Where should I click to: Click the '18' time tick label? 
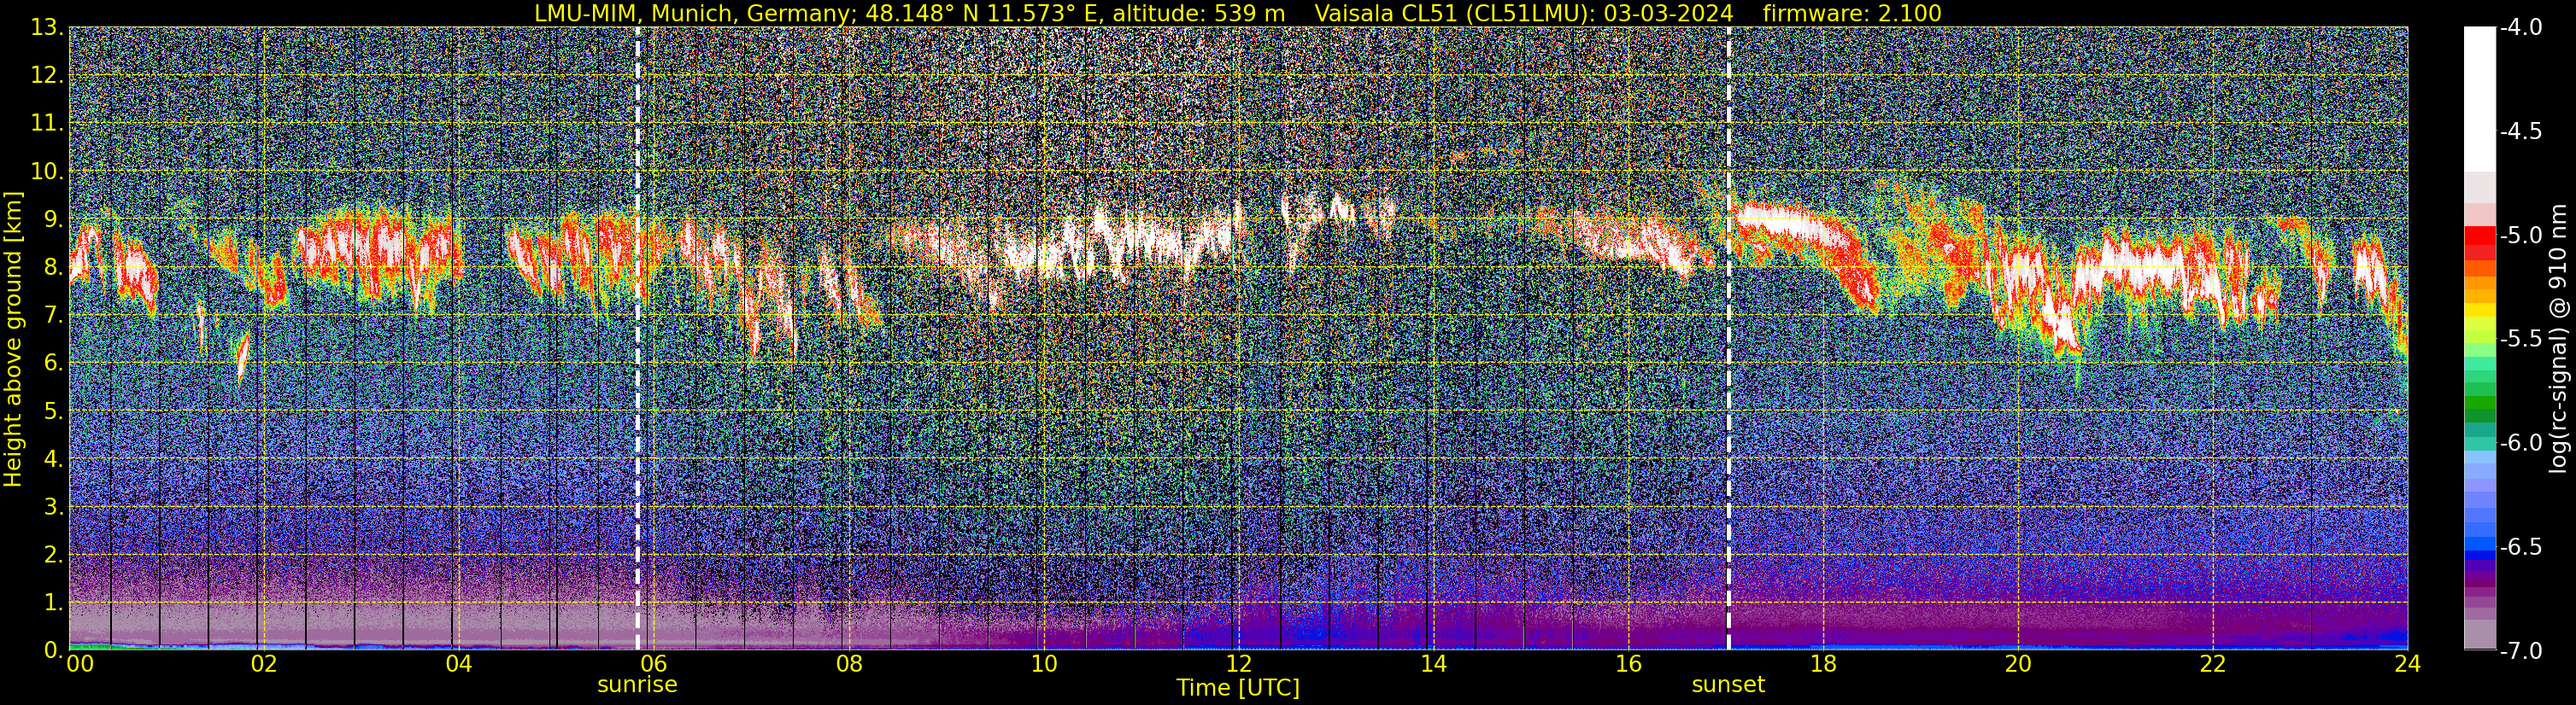click(x=1823, y=664)
